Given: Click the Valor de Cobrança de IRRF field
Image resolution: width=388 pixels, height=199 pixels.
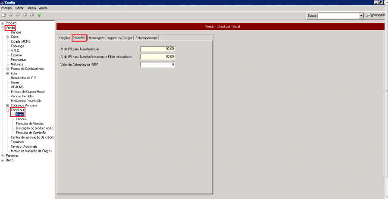Looking at the screenshot, I should pyautogui.click(x=157, y=65).
